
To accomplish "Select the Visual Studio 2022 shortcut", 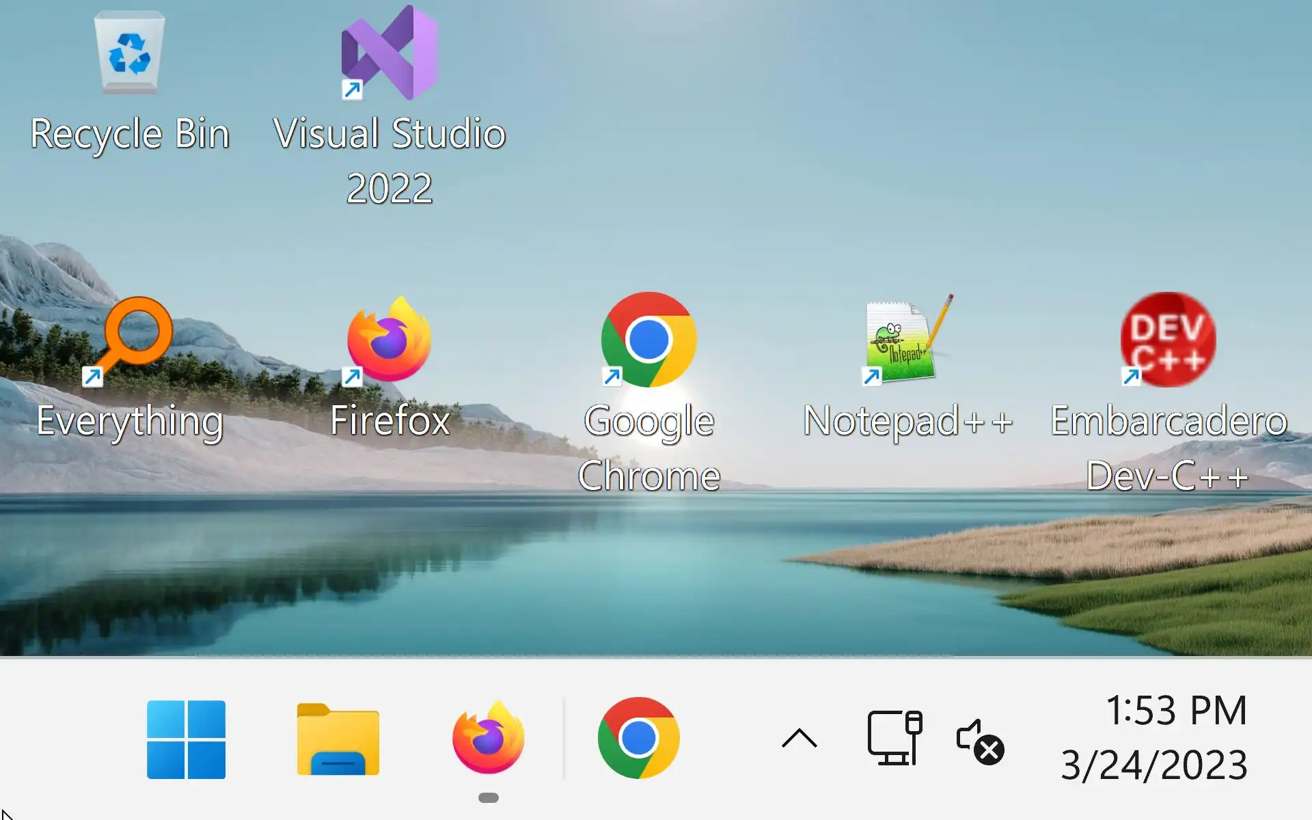I will click(x=389, y=53).
